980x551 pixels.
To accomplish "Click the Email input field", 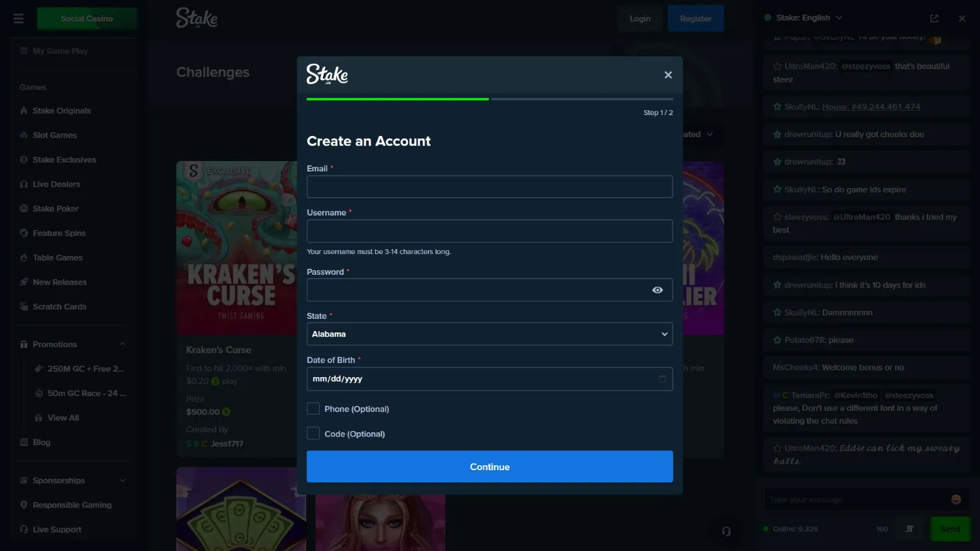I will point(489,187).
